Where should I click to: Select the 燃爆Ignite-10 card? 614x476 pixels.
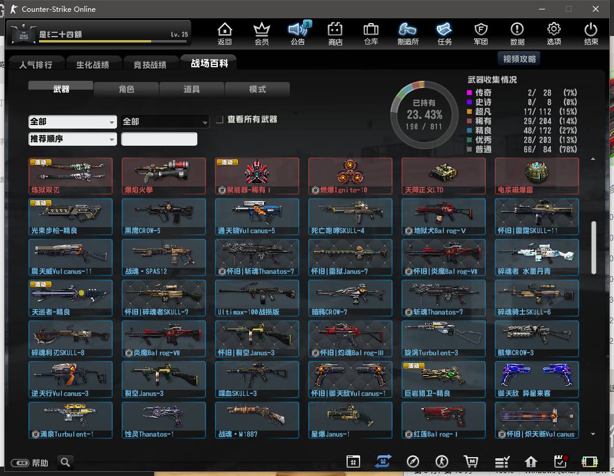point(350,176)
